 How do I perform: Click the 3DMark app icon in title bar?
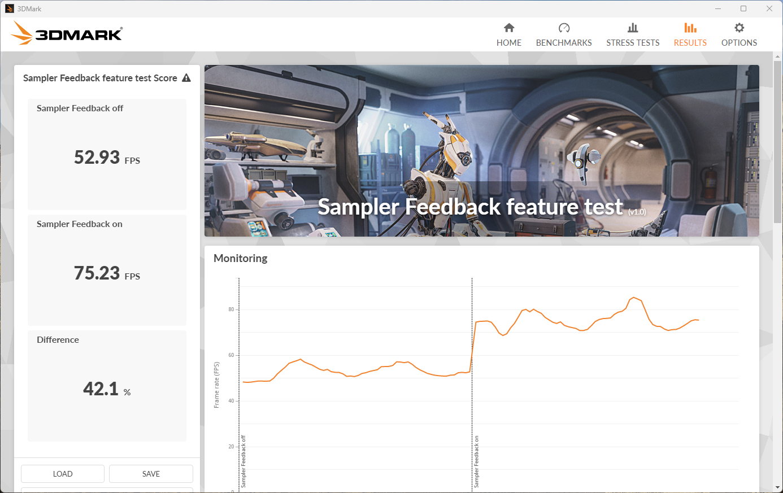pyautogui.click(x=9, y=8)
